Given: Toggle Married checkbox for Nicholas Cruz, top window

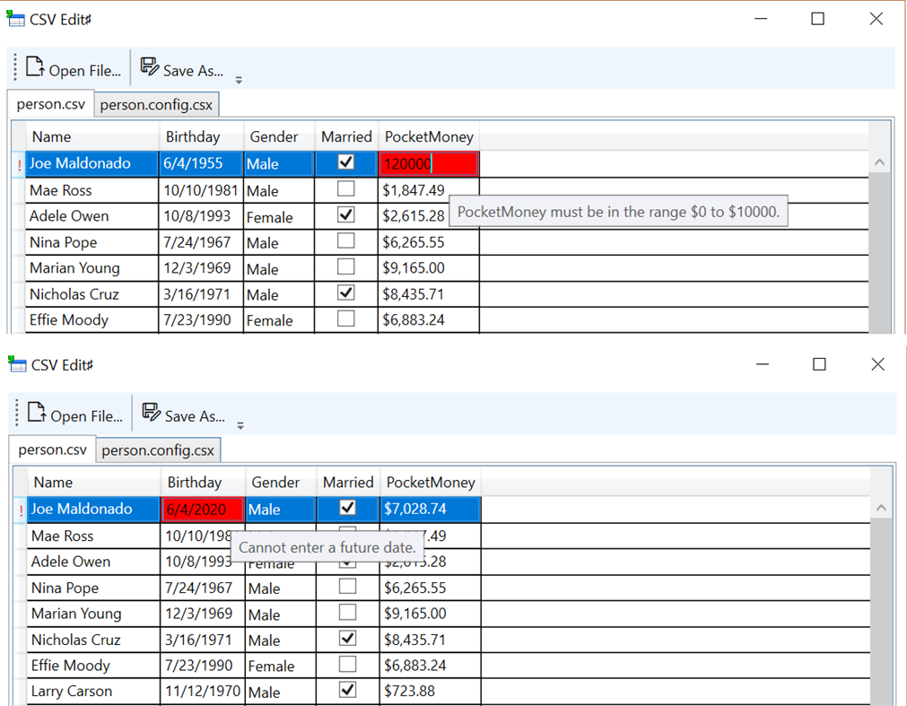Looking at the screenshot, I should pos(346,292).
